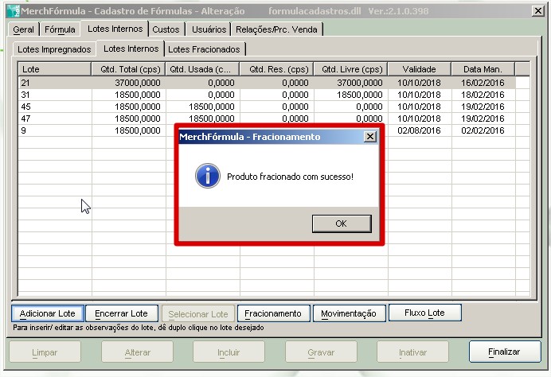Screen dimensions: 551x377
Task: Click the Fracionamento button
Action: coord(272,313)
